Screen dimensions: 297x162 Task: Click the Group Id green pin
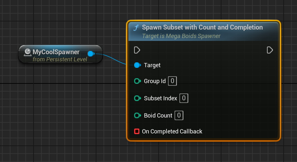(x=137, y=81)
